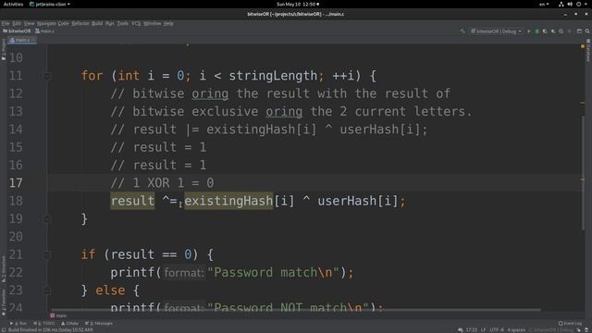The width and height of the screenshot is (592, 333).
Task: Click the profiler icon next to coverage
Action: tap(553, 31)
